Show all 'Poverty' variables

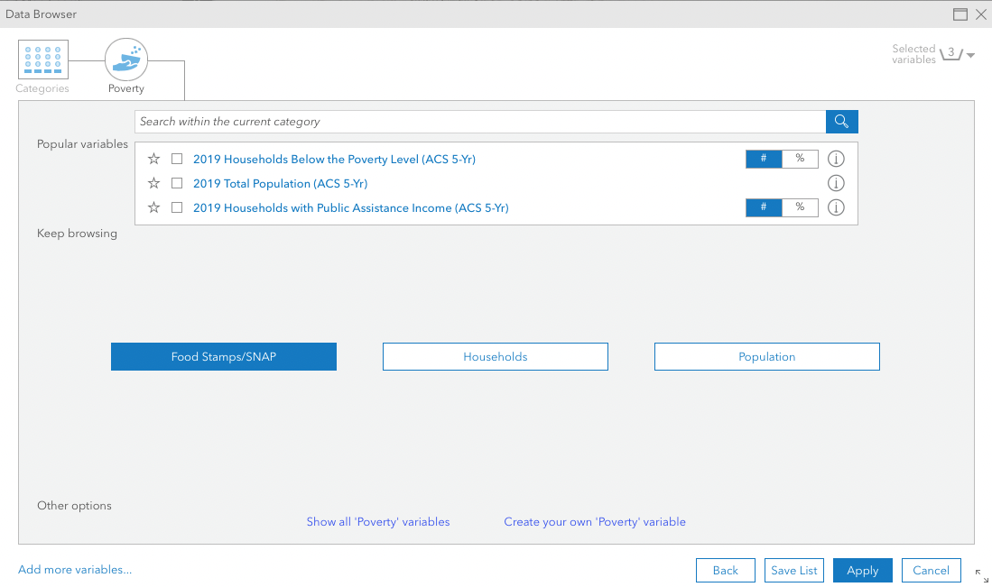(378, 522)
